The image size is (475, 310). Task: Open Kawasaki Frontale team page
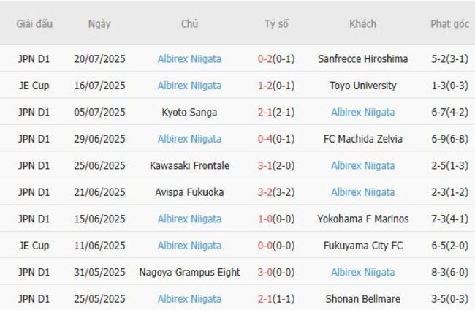click(x=189, y=165)
